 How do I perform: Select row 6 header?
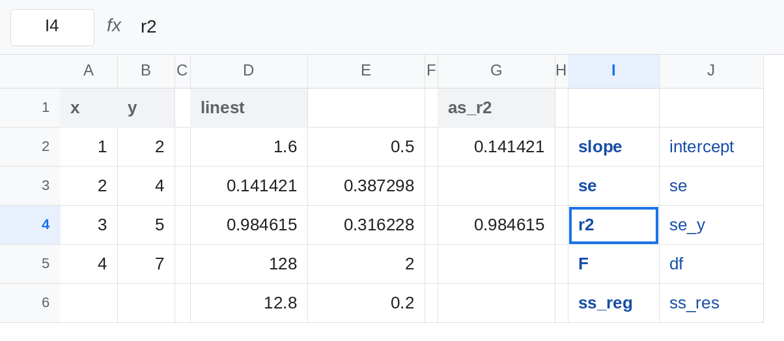coord(30,303)
